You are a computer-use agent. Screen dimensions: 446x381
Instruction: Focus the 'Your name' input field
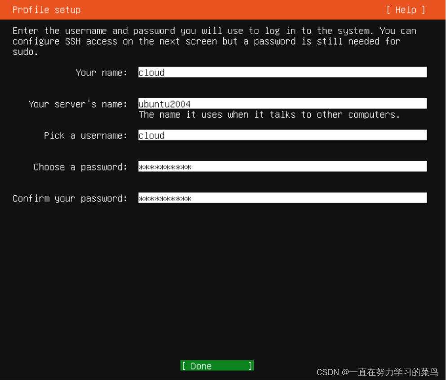(x=283, y=72)
